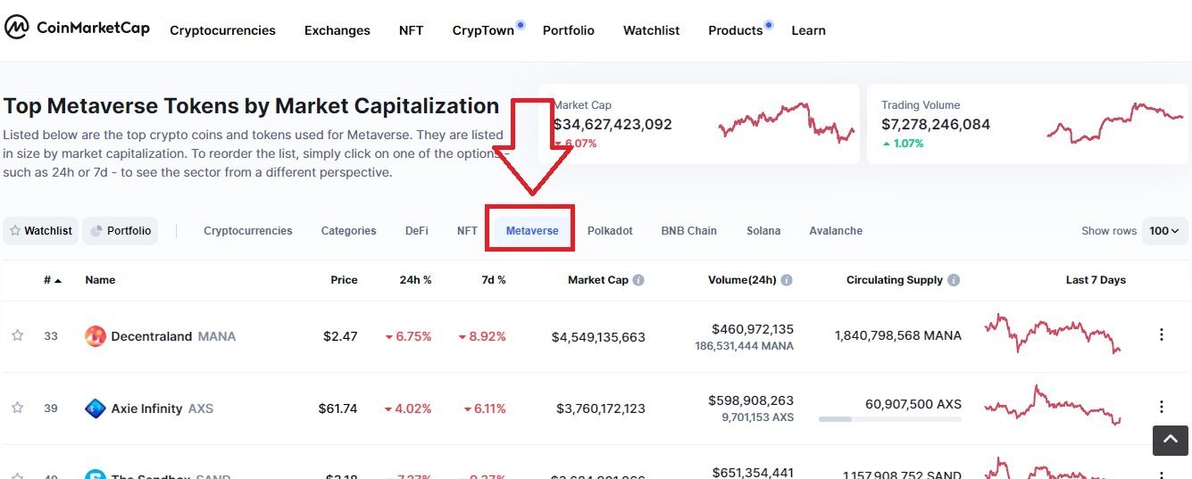
Task: Toggle the Axie Infinity watchlist star
Action: coord(17,408)
